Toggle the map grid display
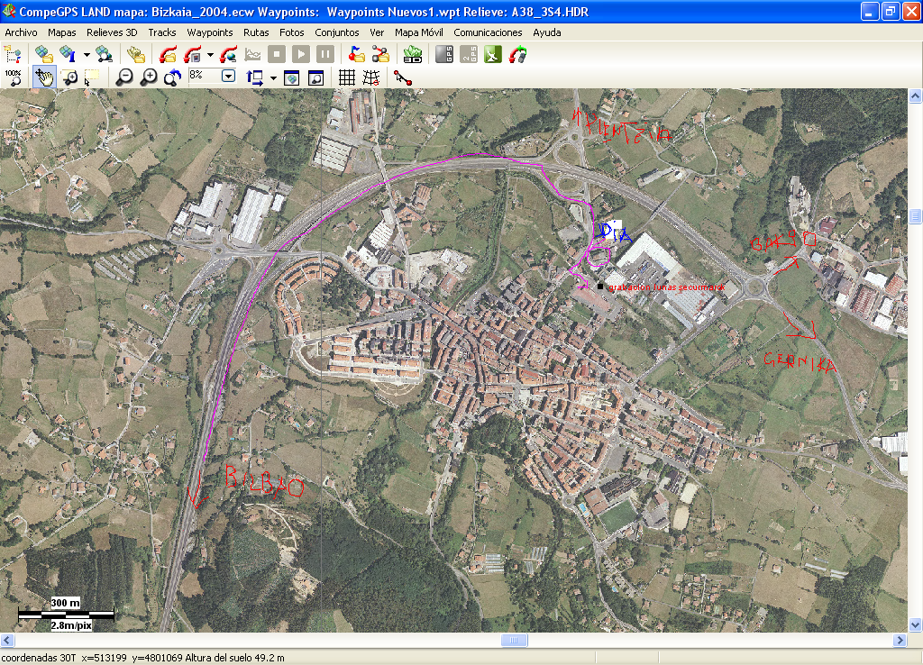 (x=346, y=77)
